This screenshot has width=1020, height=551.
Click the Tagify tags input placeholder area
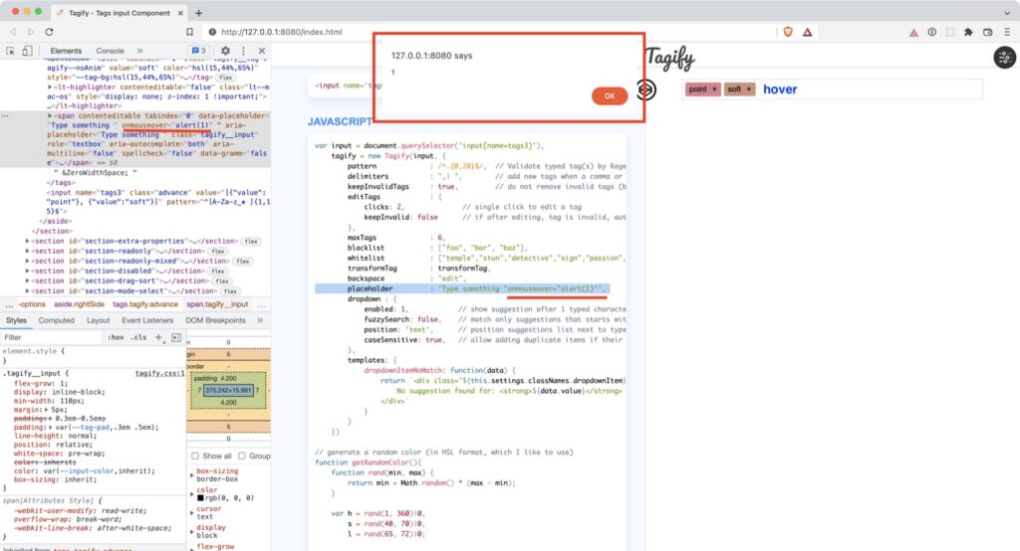pos(872,90)
